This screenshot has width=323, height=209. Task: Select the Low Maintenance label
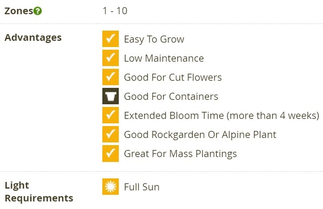pyautogui.click(x=164, y=58)
